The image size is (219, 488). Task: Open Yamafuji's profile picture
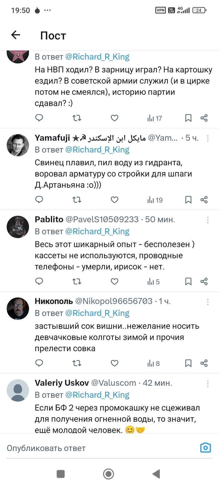coord(18,145)
